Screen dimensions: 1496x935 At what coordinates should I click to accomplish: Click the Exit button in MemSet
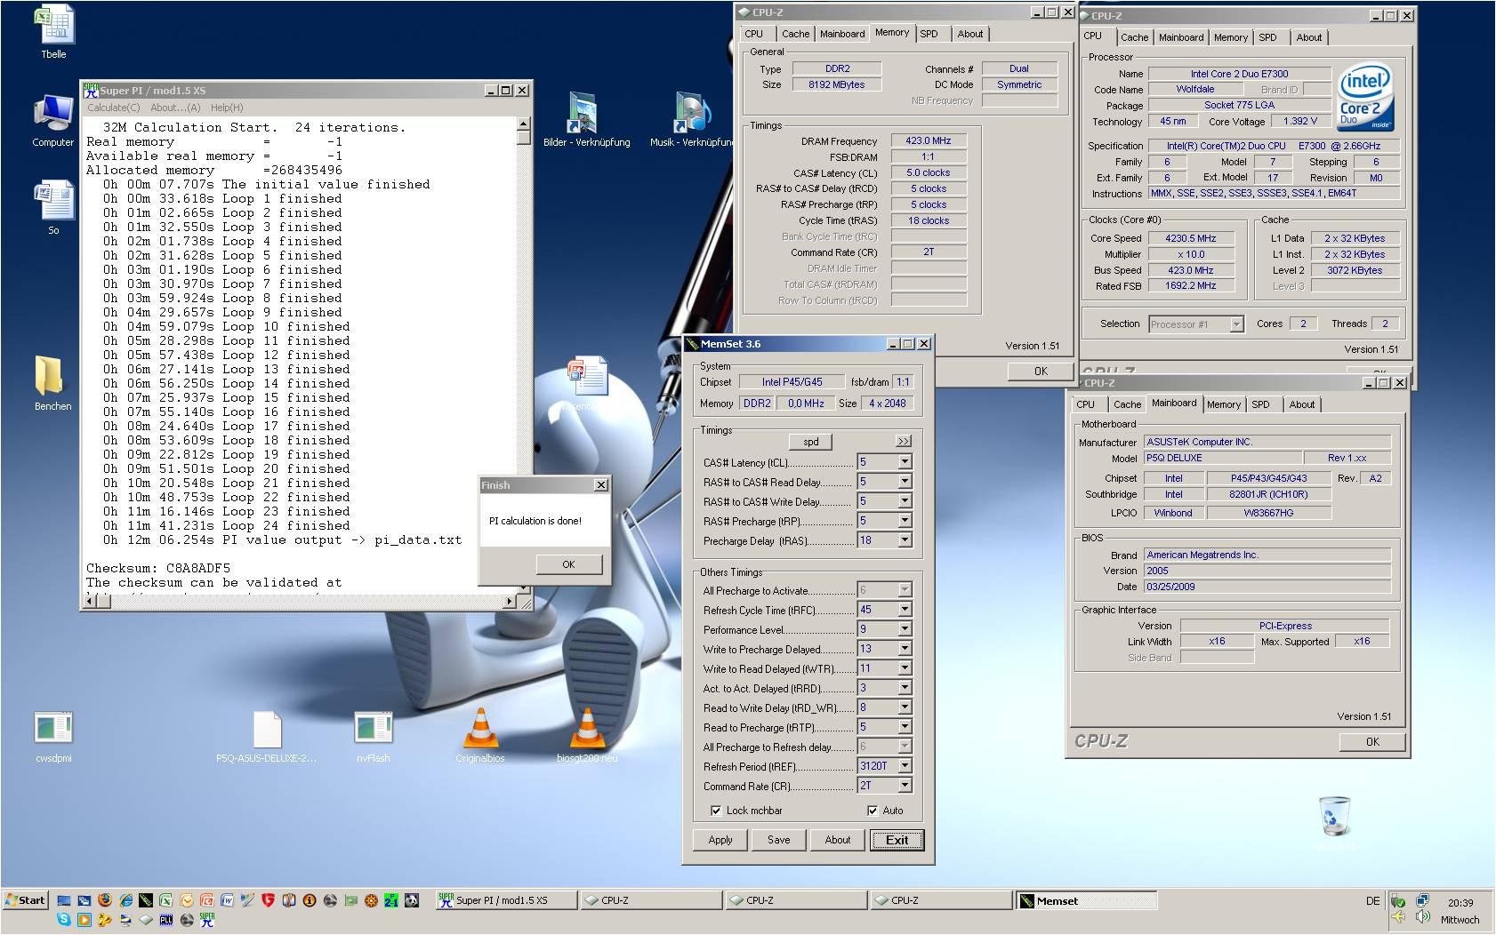[897, 840]
